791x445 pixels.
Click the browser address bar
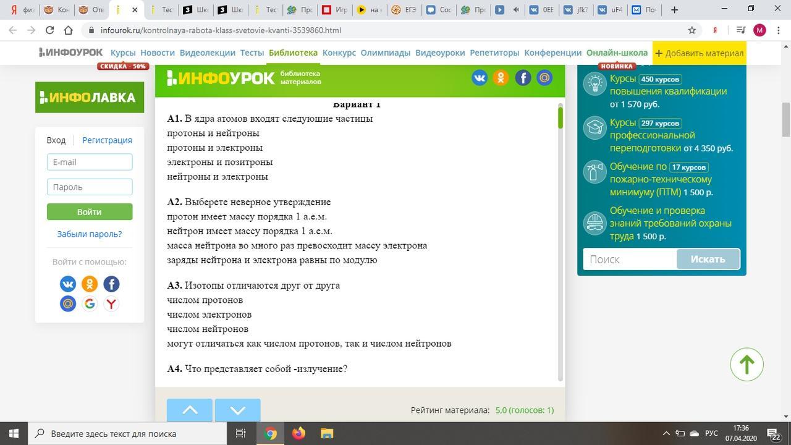(389, 30)
